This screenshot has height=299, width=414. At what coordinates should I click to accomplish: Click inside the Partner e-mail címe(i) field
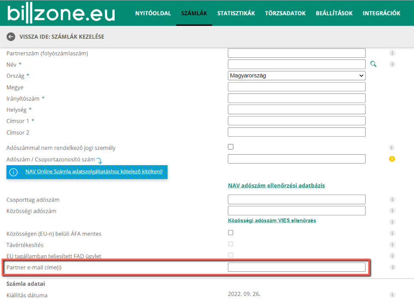(296, 267)
